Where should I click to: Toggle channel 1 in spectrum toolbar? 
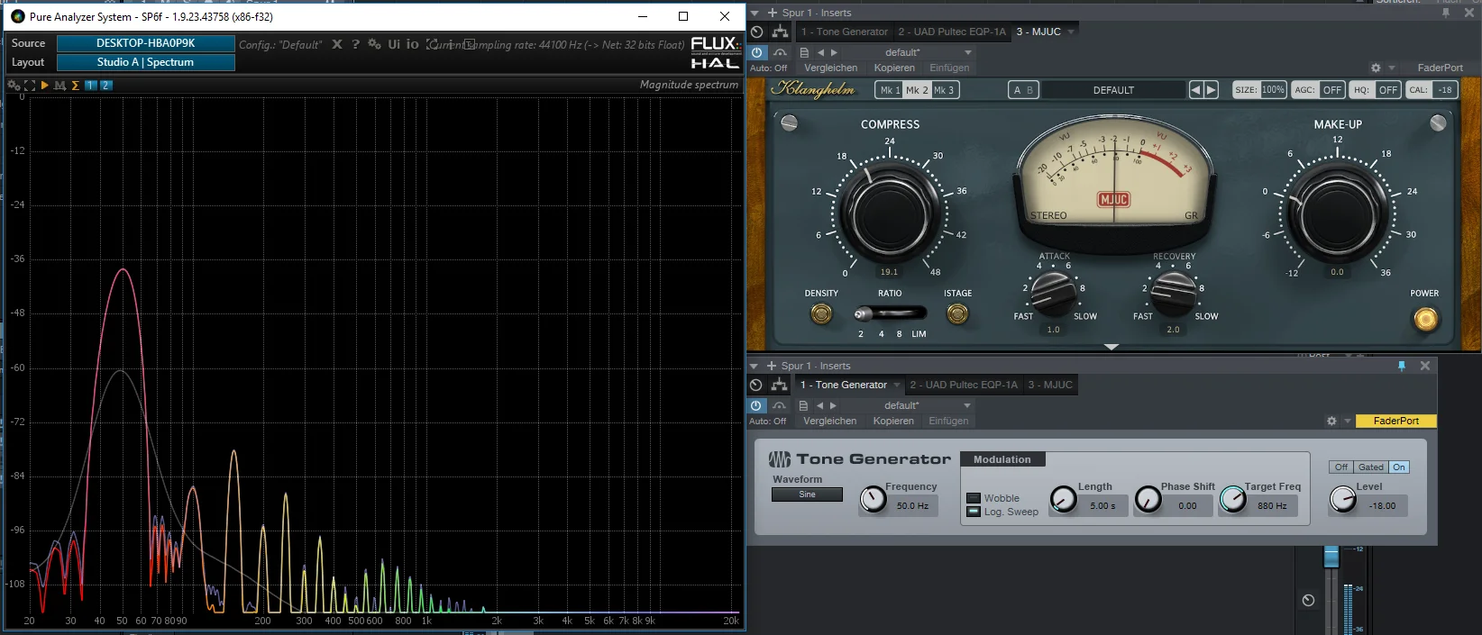coord(91,86)
